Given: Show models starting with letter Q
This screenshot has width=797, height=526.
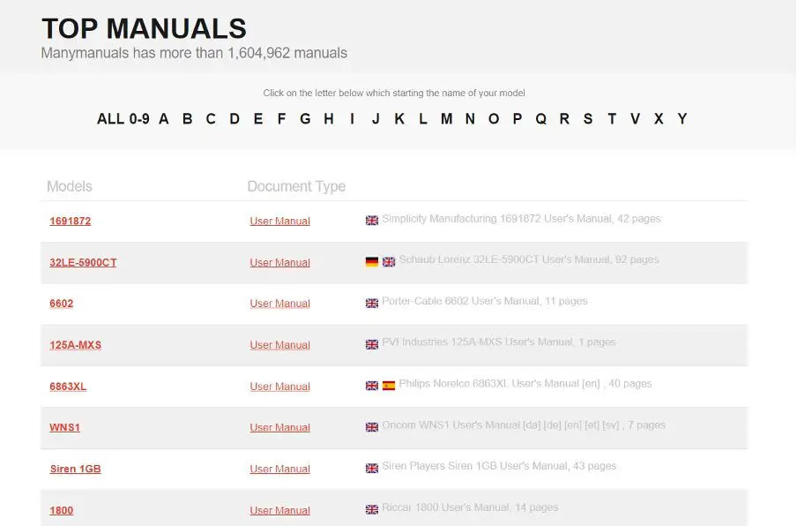Looking at the screenshot, I should [x=540, y=119].
